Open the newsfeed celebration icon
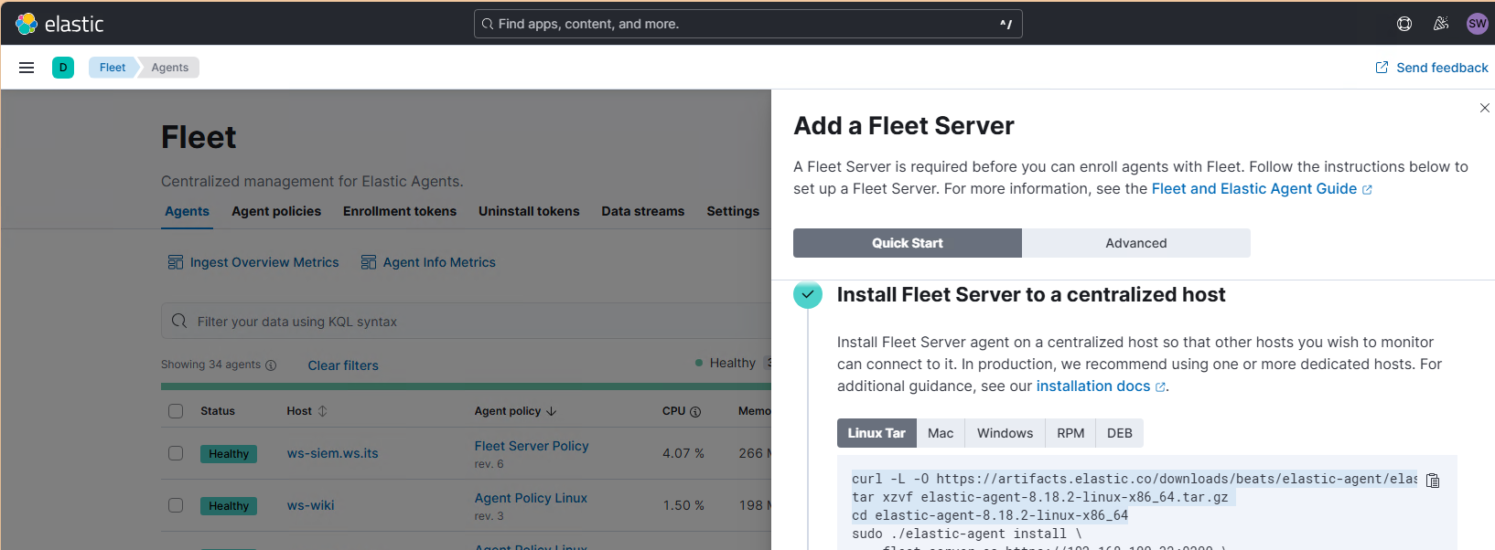The width and height of the screenshot is (1495, 550). pos(1441,24)
